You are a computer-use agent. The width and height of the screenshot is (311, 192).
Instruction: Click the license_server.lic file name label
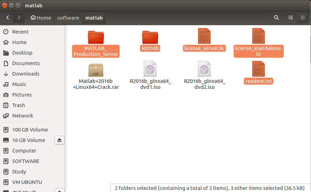click(204, 48)
